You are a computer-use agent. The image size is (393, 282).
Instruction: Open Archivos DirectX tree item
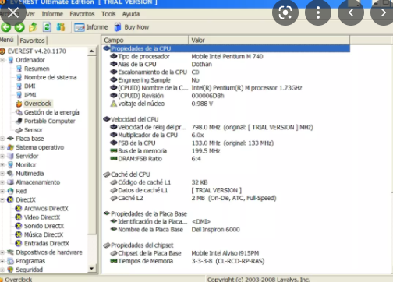click(46, 209)
